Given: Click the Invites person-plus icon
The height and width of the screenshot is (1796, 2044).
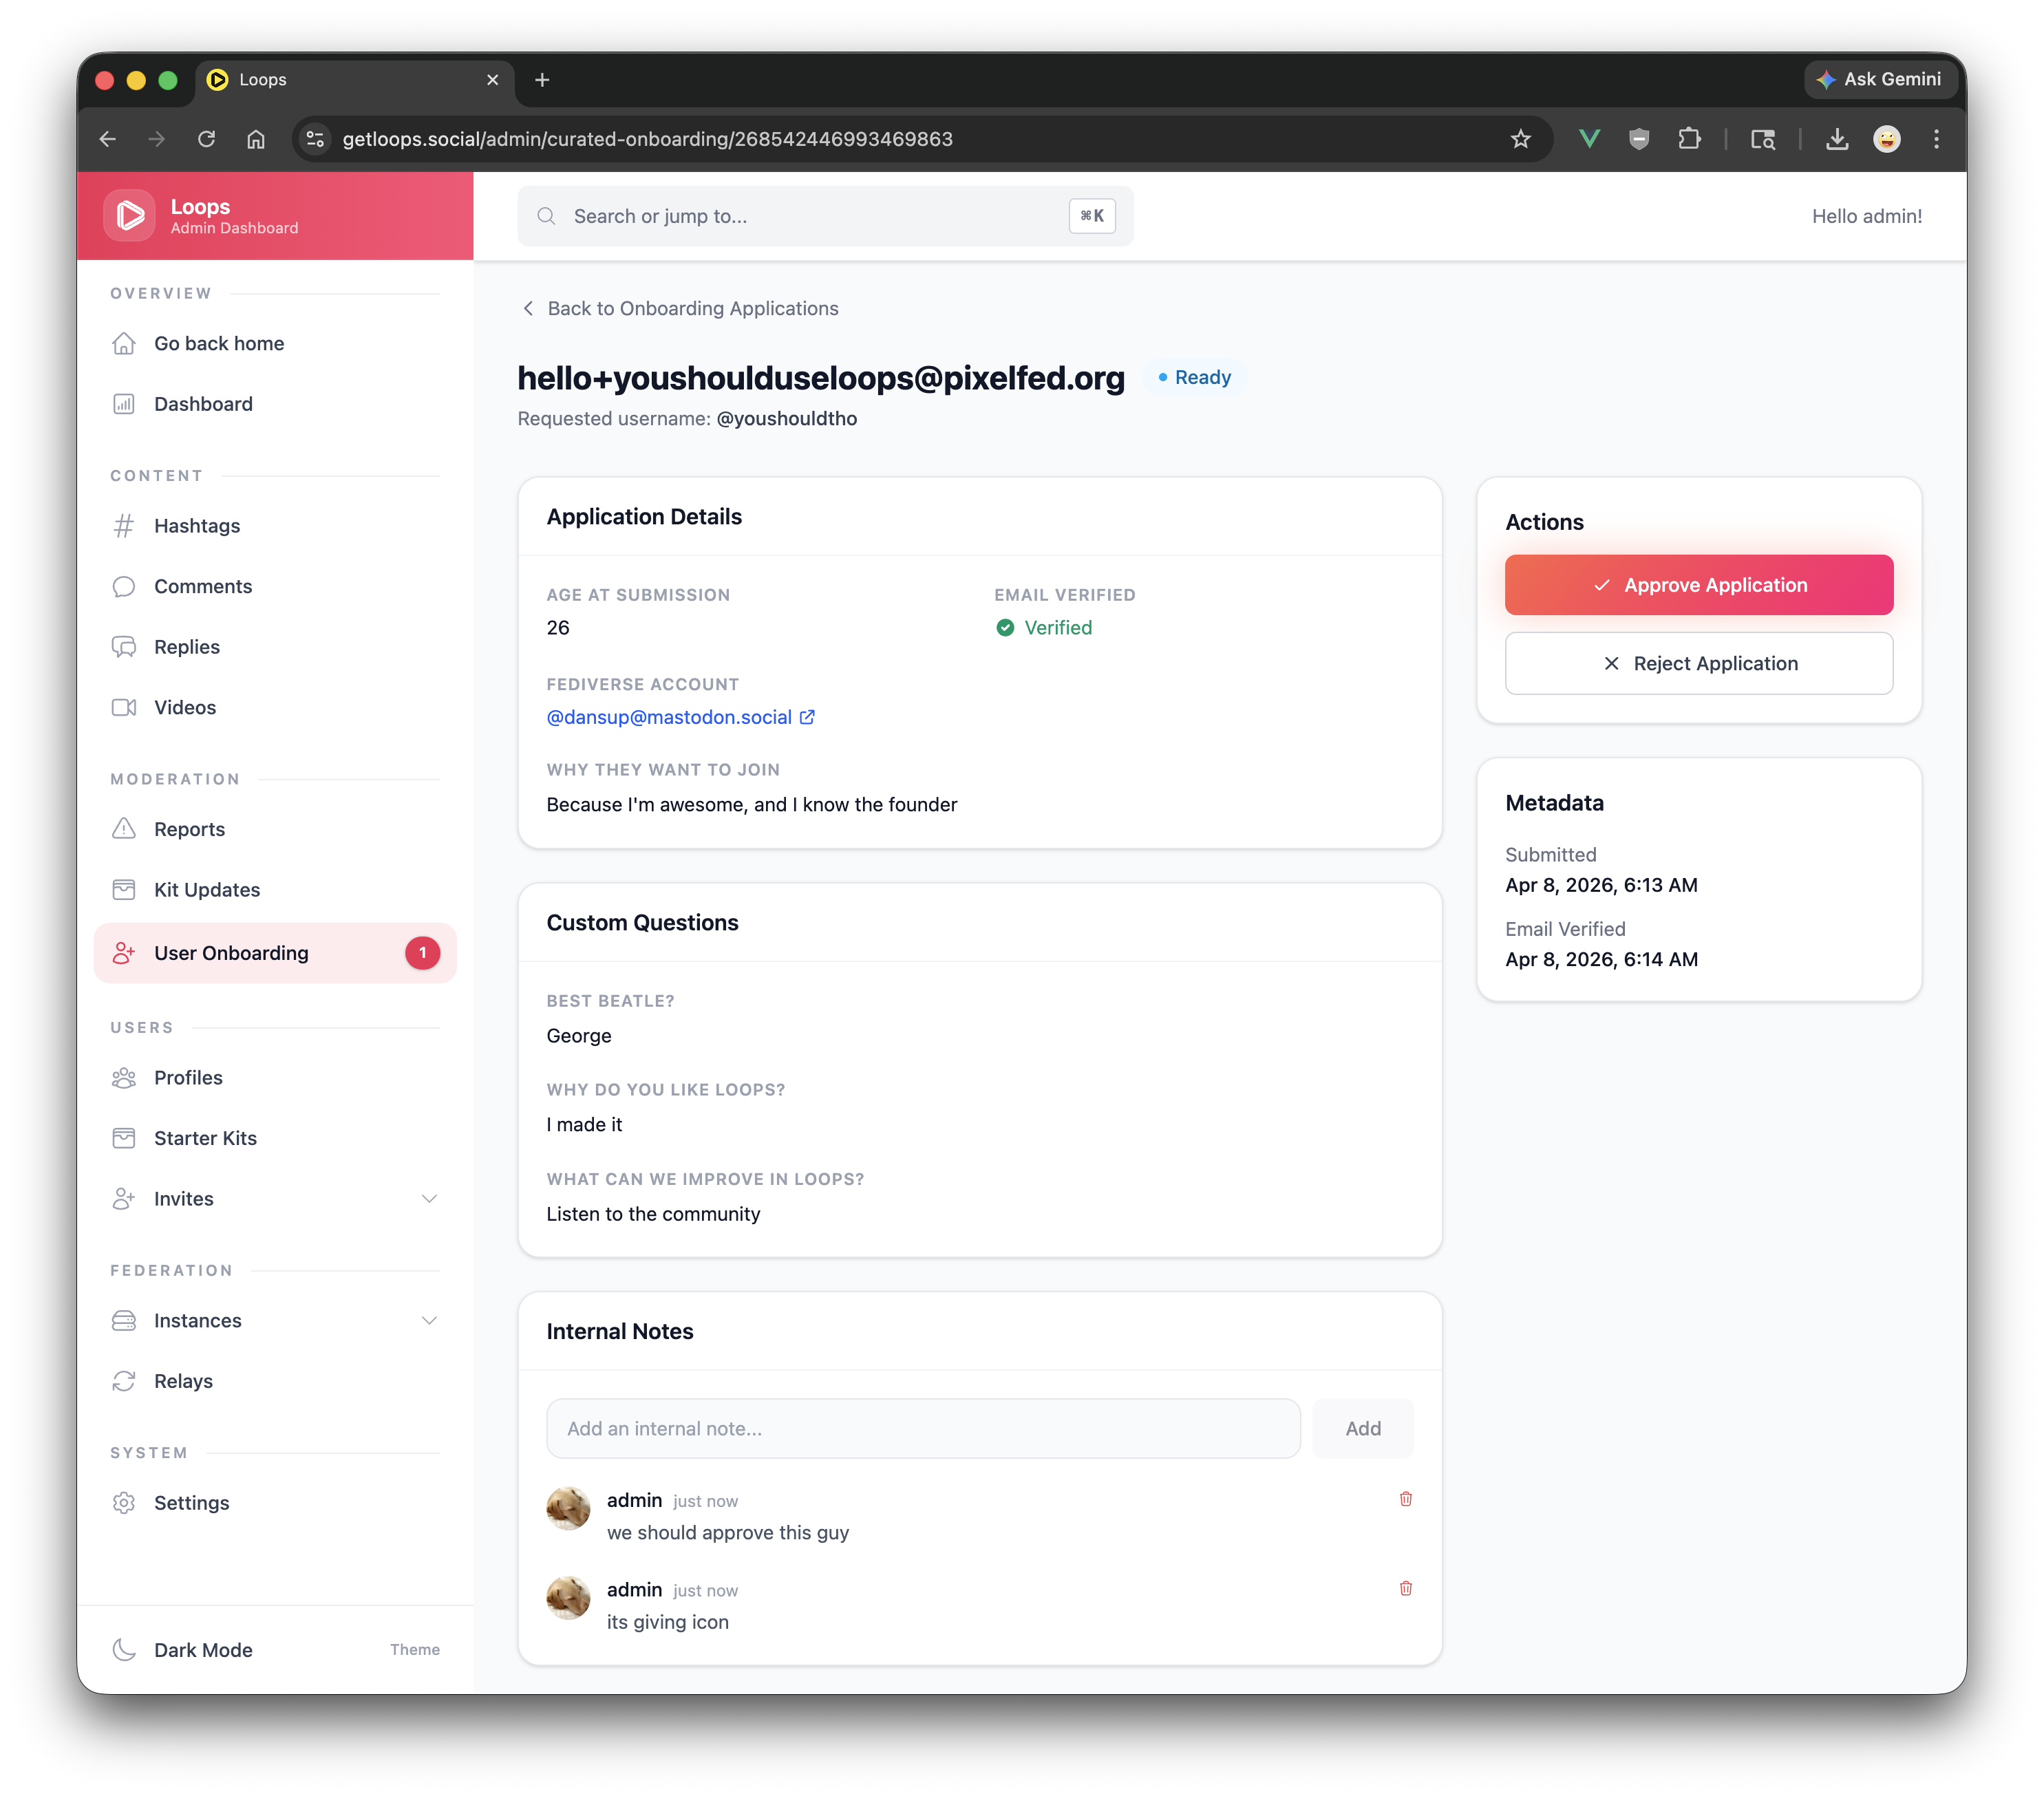Looking at the screenshot, I should pos(124,1199).
